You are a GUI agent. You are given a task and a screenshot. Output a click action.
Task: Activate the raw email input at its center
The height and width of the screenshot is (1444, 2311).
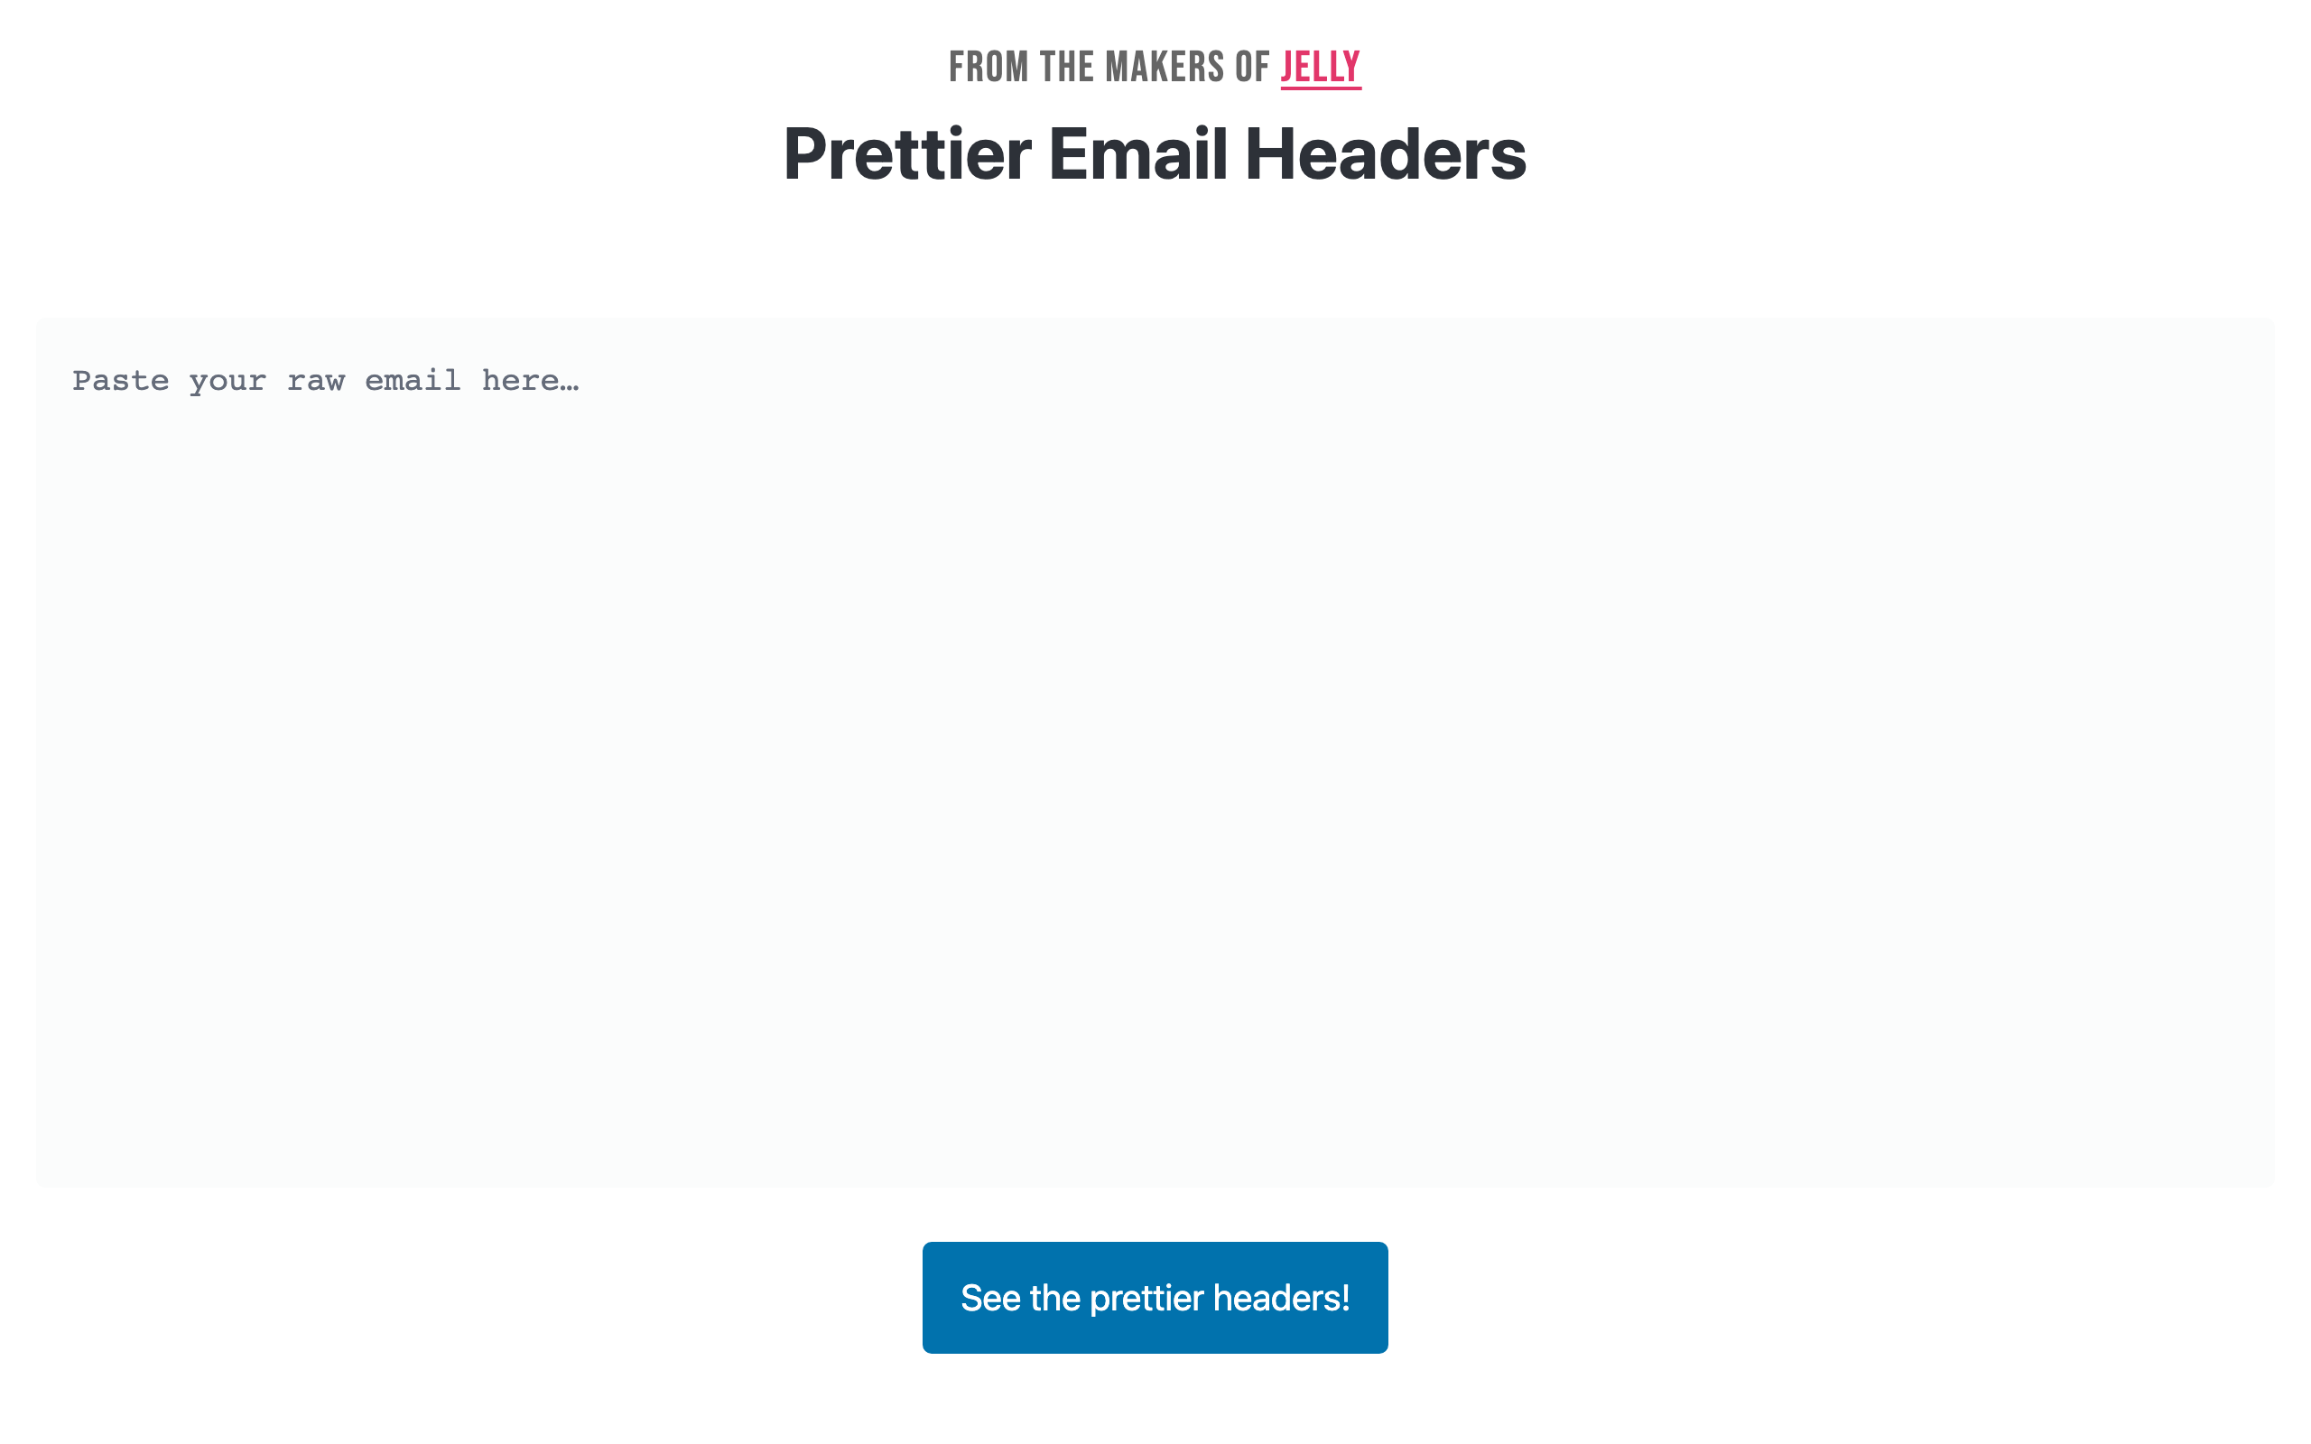pyautogui.click(x=1155, y=751)
